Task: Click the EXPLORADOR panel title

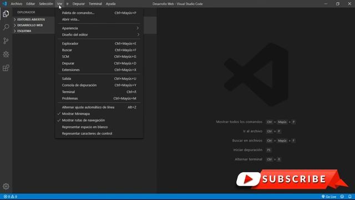Action: (26, 12)
